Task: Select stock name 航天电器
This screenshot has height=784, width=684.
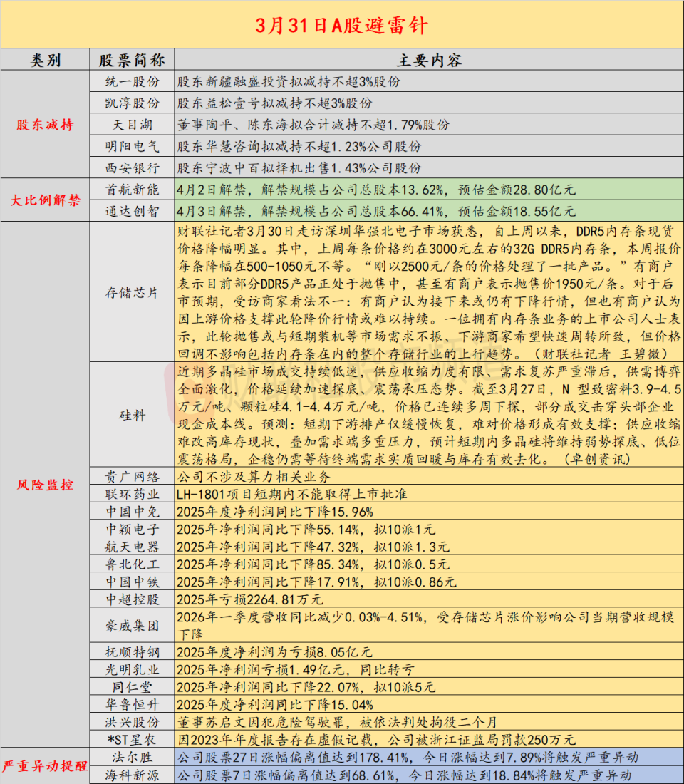Action: click(132, 546)
